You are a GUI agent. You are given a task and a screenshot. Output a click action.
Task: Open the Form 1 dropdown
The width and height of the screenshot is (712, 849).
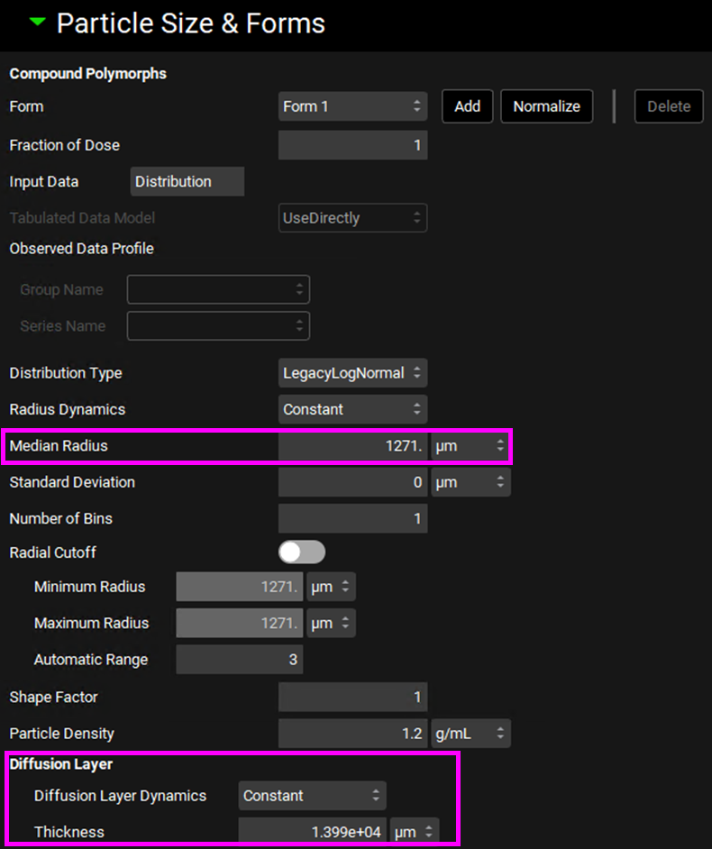click(x=352, y=106)
